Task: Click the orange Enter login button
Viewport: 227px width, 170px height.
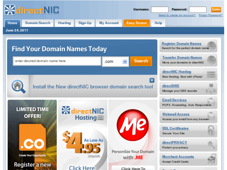Action: click(216, 10)
